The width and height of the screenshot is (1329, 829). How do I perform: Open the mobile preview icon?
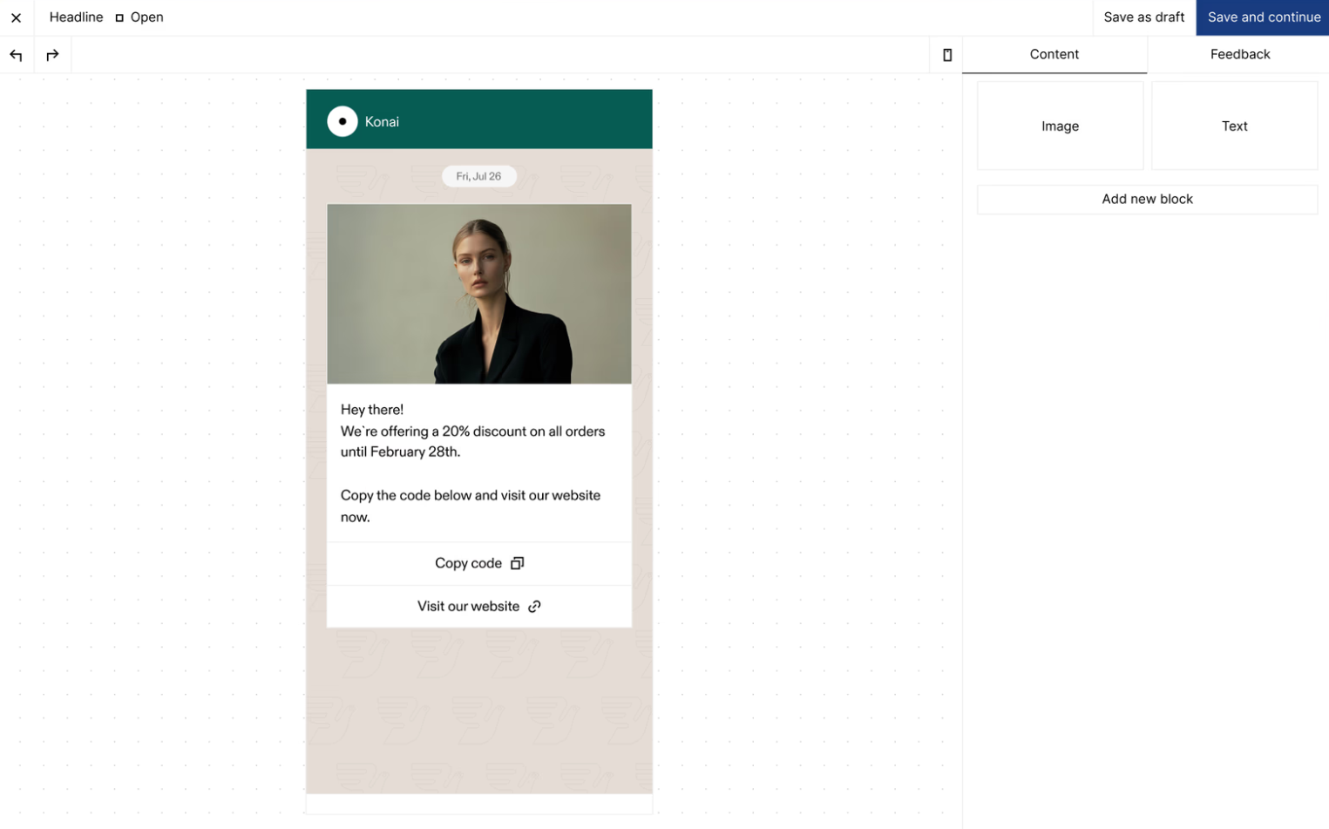coord(946,54)
